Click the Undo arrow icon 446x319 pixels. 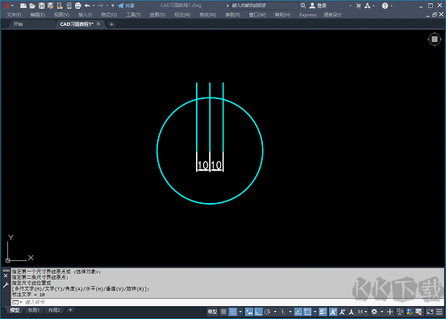click(x=87, y=6)
